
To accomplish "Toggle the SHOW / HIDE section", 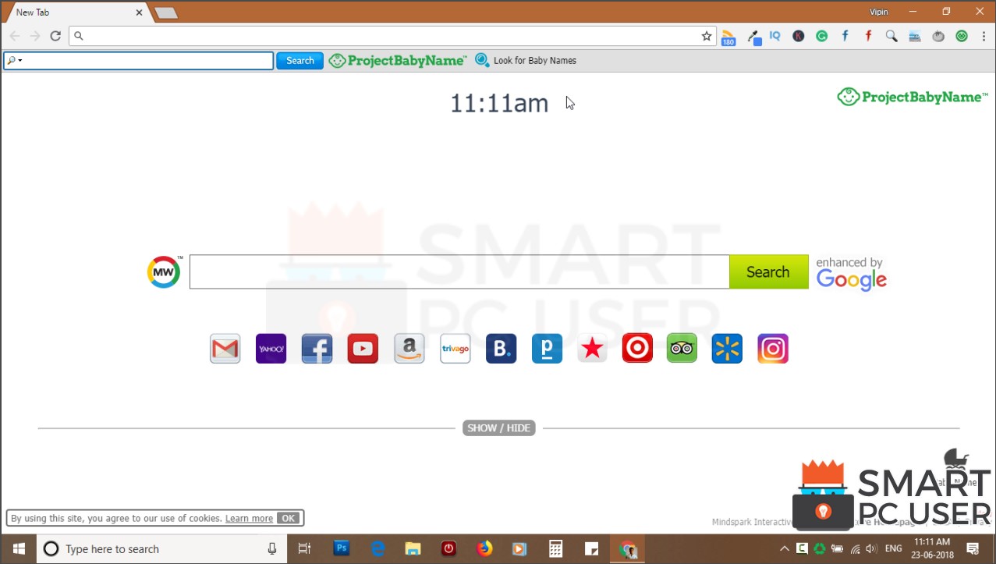I will [499, 427].
